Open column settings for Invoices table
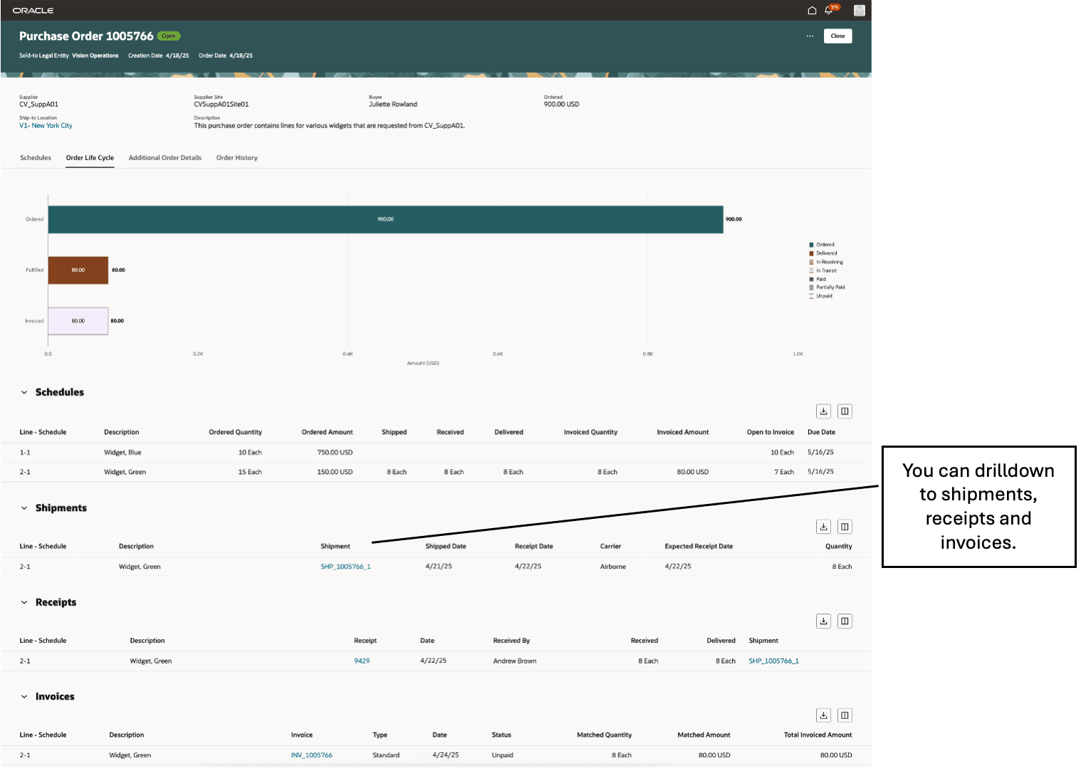This screenshot has width=1081, height=768. point(845,715)
